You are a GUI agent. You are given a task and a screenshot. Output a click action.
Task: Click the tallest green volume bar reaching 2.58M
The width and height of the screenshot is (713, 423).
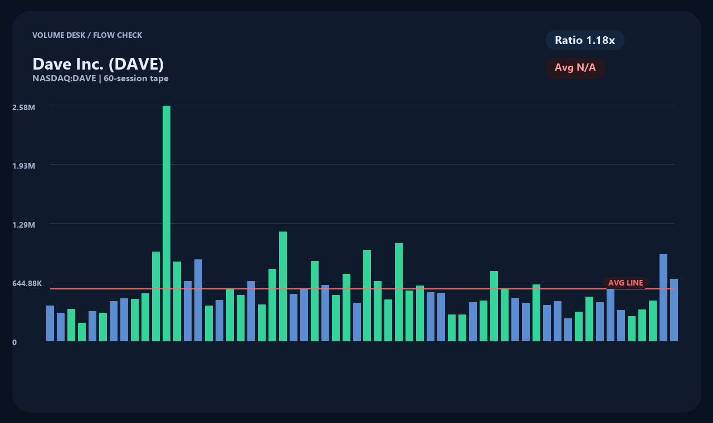(167, 223)
